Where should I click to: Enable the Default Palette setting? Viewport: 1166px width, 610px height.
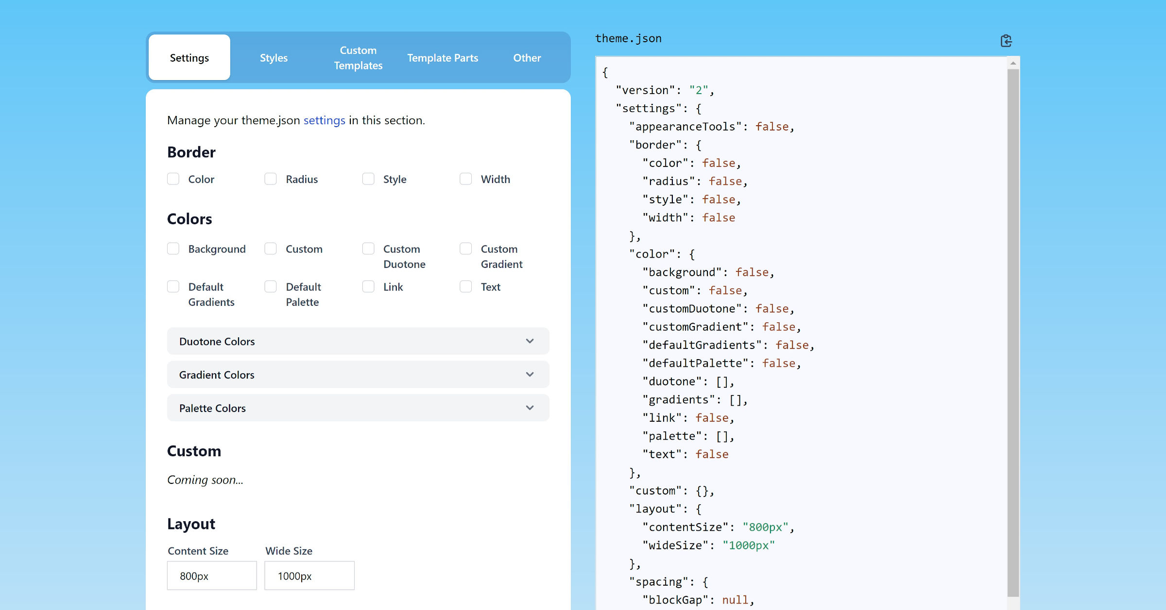tap(271, 286)
